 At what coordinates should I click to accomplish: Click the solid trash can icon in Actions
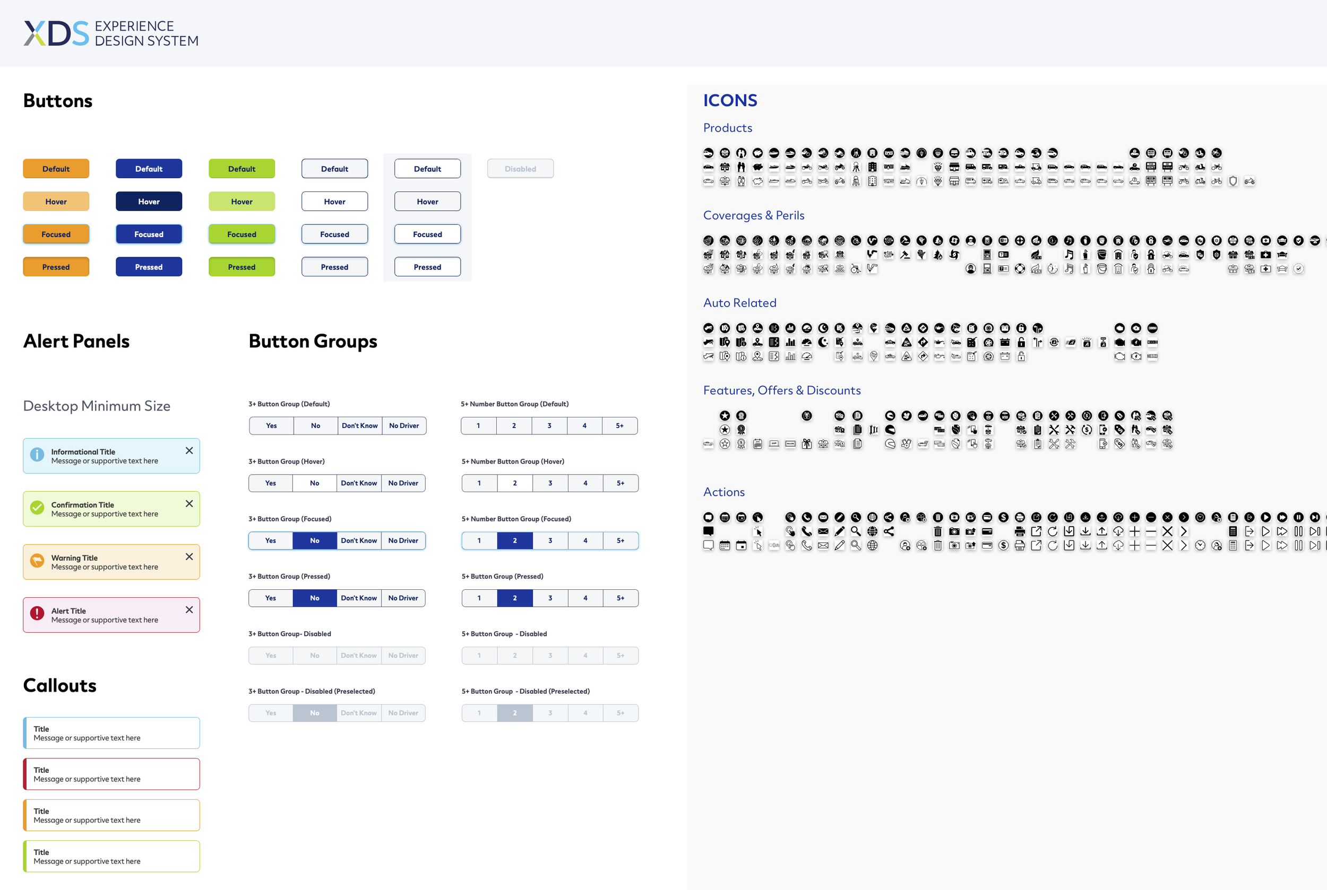pyautogui.click(x=938, y=531)
